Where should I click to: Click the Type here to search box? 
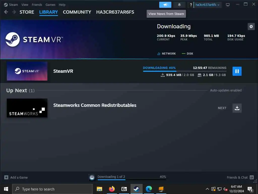click(52, 189)
